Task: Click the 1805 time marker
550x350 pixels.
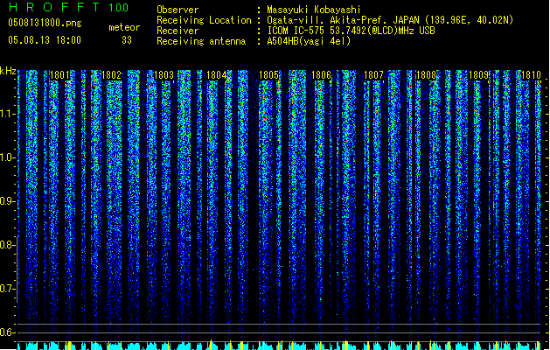Action: pos(268,75)
